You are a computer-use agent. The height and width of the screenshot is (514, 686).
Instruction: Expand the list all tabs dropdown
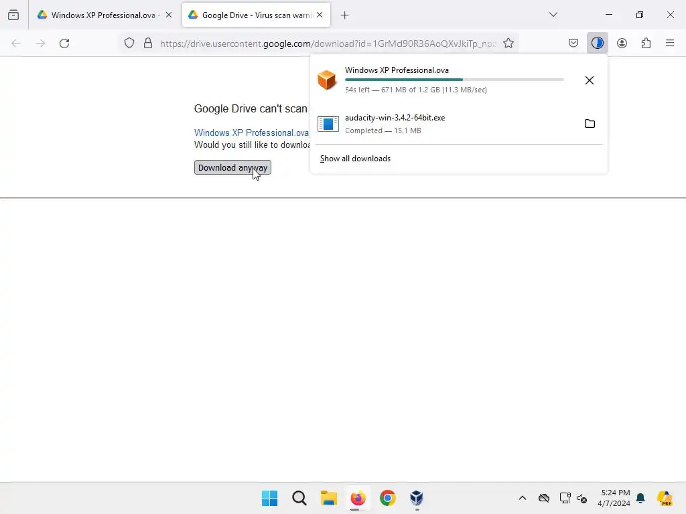point(553,15)
